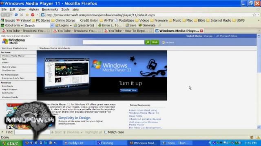Expand the RoboForm Search box dropdown arrow
Screen dimensions: 261x146
point(52,25)
